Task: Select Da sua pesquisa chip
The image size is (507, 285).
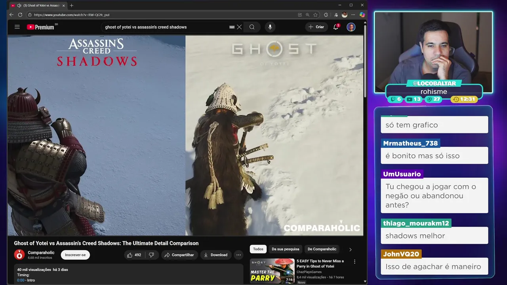Action: click(286, 249)
